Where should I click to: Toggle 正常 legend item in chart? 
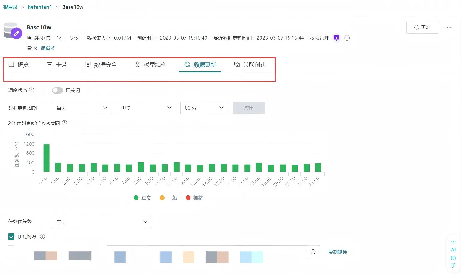click(x=142, y=198)
